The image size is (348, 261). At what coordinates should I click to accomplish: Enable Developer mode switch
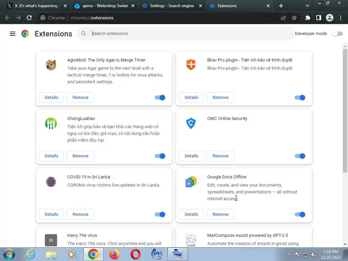point(337,34)
